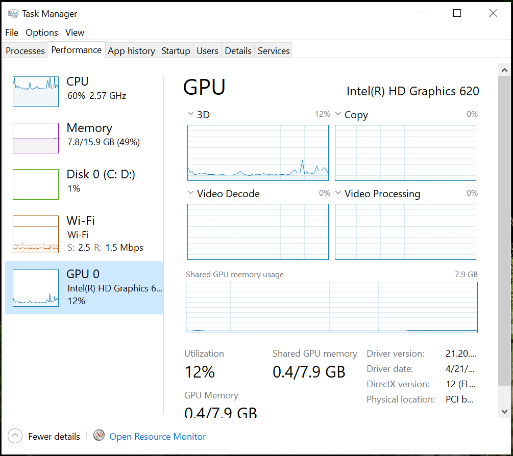The image size is (513, 456).
Task: Select the Memory usage thumbnail graph
Action: click(x=36, y=138)
